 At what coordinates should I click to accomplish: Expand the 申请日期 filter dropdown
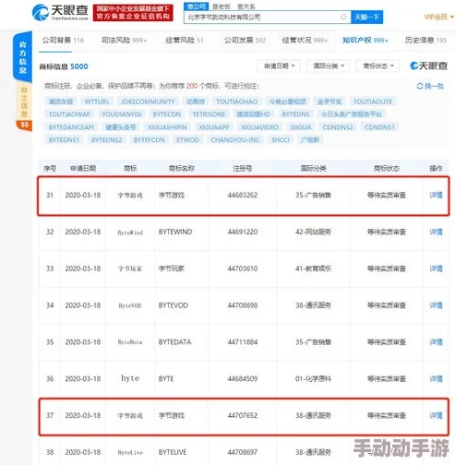279,66
